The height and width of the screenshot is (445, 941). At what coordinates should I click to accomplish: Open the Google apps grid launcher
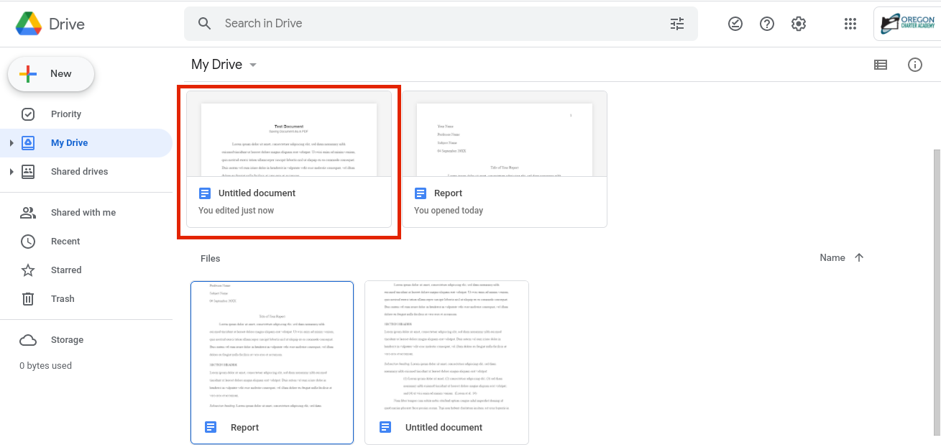[x=850, y=24]
